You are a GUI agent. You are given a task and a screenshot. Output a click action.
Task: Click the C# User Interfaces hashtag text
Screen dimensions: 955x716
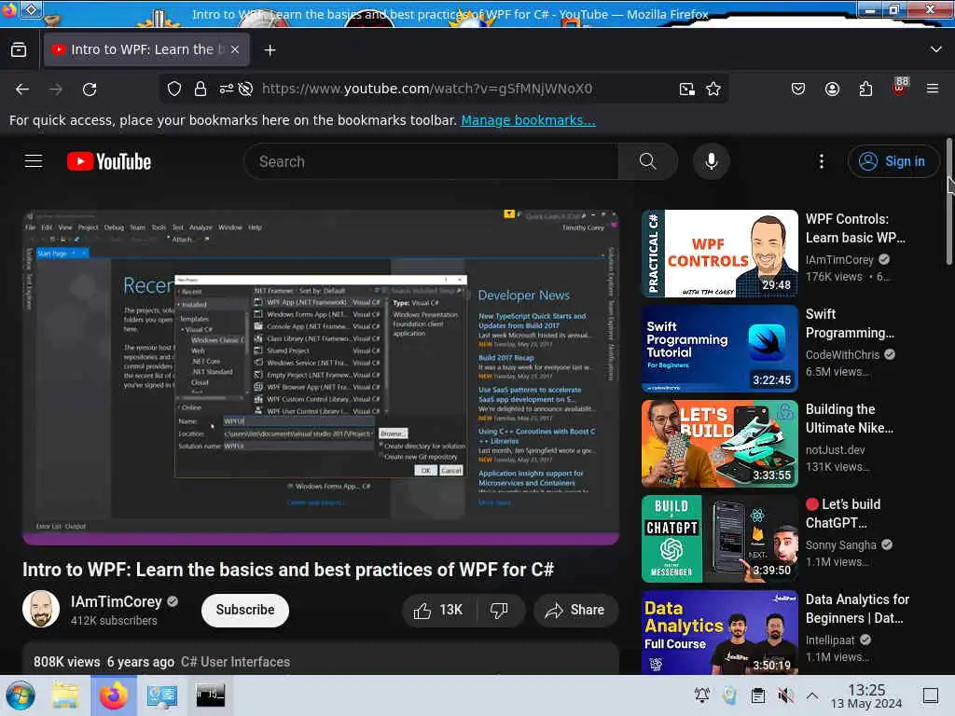coord(235,662)
